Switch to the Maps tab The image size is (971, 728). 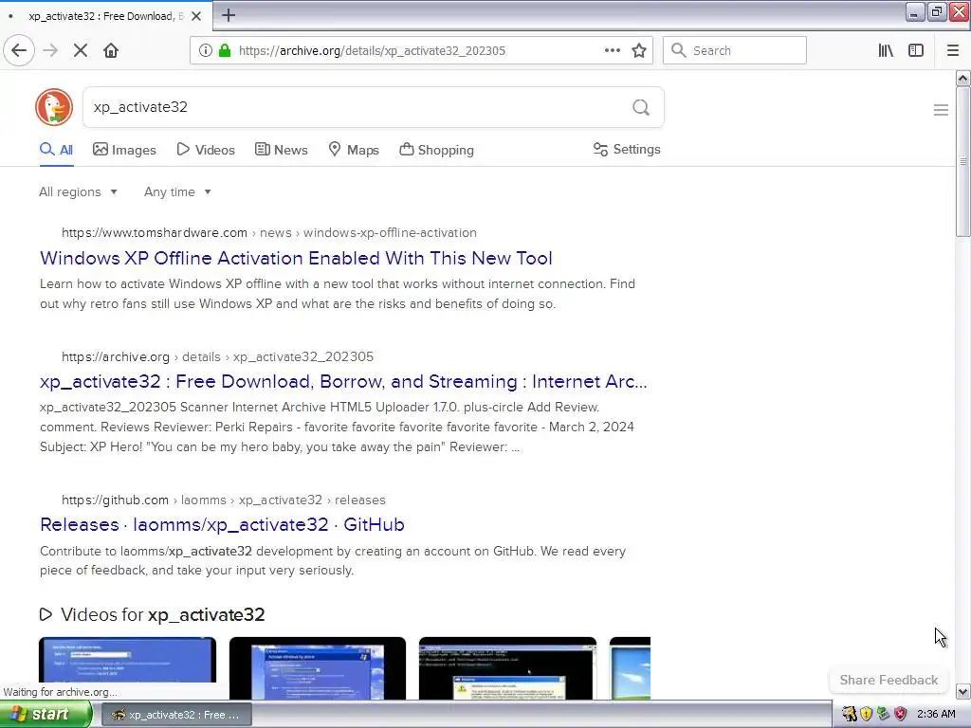354,150
